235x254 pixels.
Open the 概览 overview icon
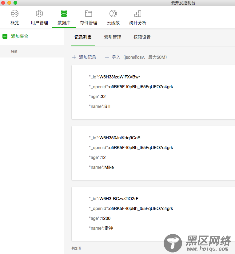point(15,14)
